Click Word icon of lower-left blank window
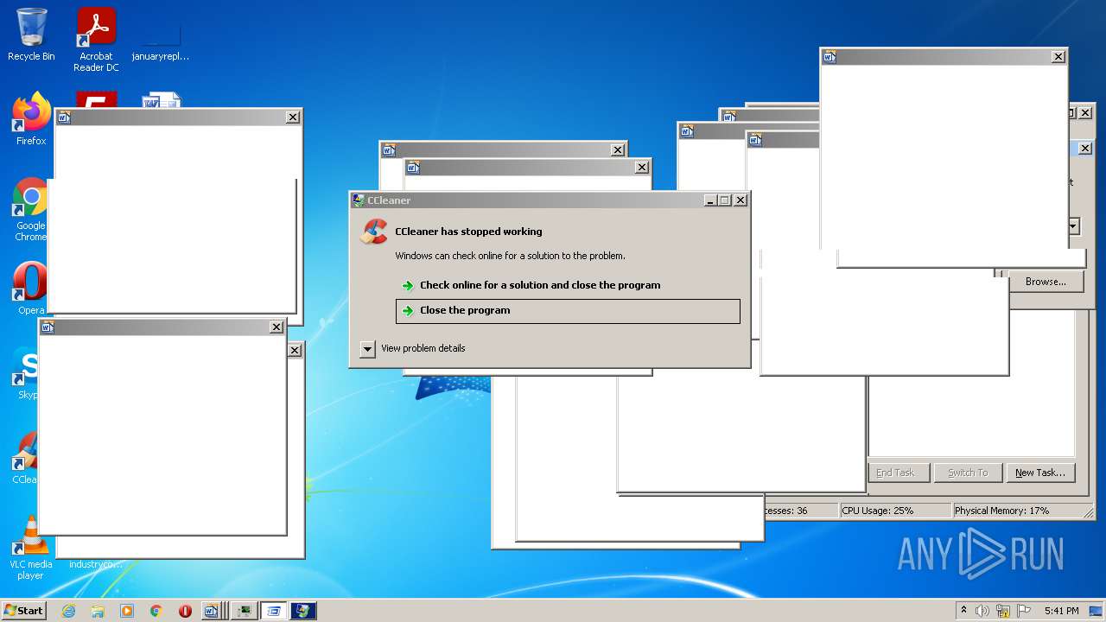The image size is (1106, 622). 48,327
